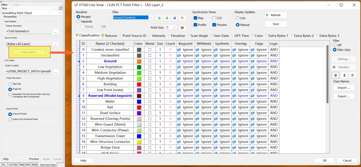Click the Keypoint Ignore eye icon for Ground
The height and width of the screenshot is (167, 361).
pyautogui.click(x=179, y=61)
